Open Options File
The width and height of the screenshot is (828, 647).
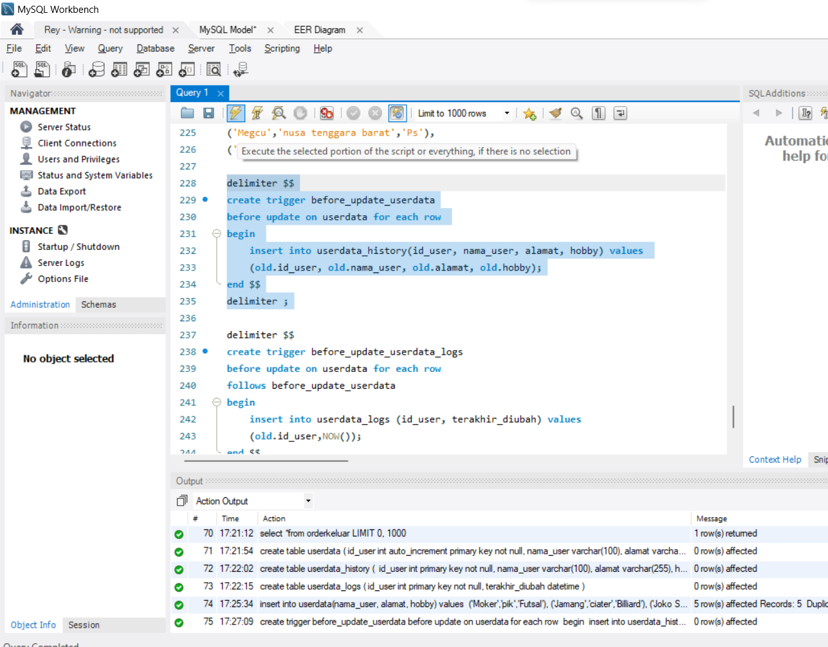click(63, 279)
